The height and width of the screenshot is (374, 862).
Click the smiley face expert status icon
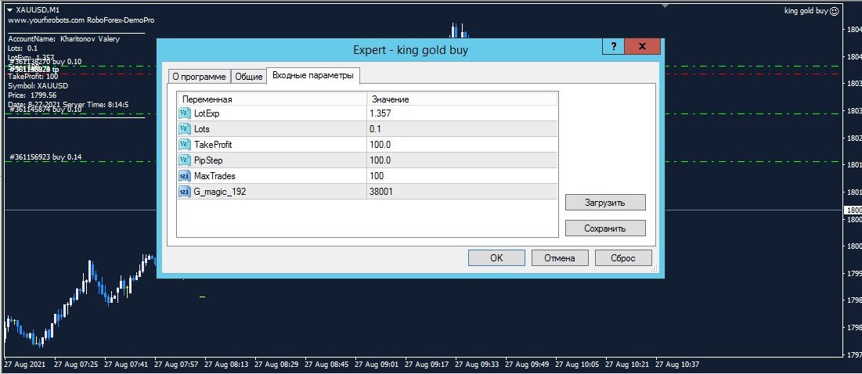point(835,10)
